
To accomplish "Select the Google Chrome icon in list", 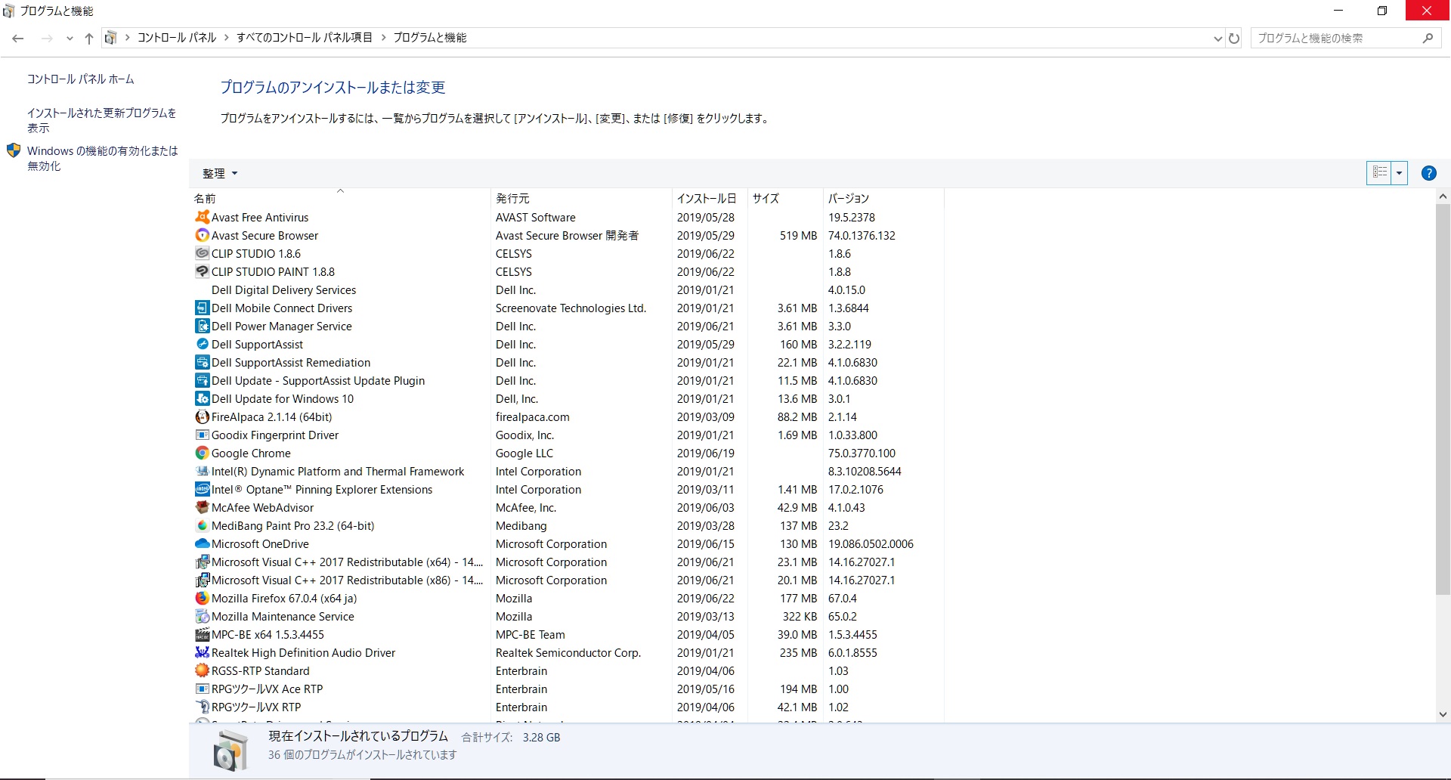I will tap(202, 453).
